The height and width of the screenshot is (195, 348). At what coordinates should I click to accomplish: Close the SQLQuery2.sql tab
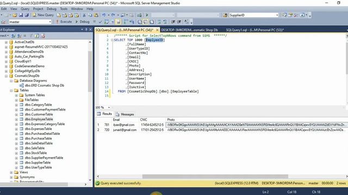157,30
